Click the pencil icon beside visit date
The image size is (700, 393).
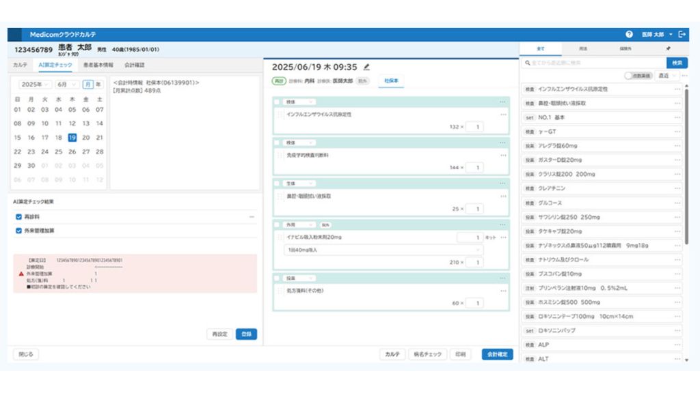pyautogui.click(x=366, y=67)
